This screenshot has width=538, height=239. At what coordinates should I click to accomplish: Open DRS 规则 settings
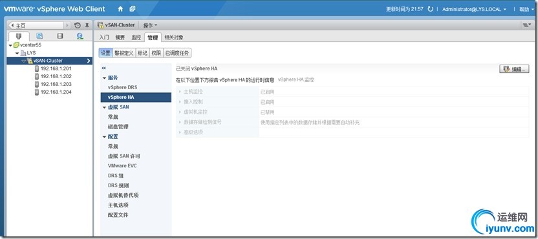pos(118,185)
